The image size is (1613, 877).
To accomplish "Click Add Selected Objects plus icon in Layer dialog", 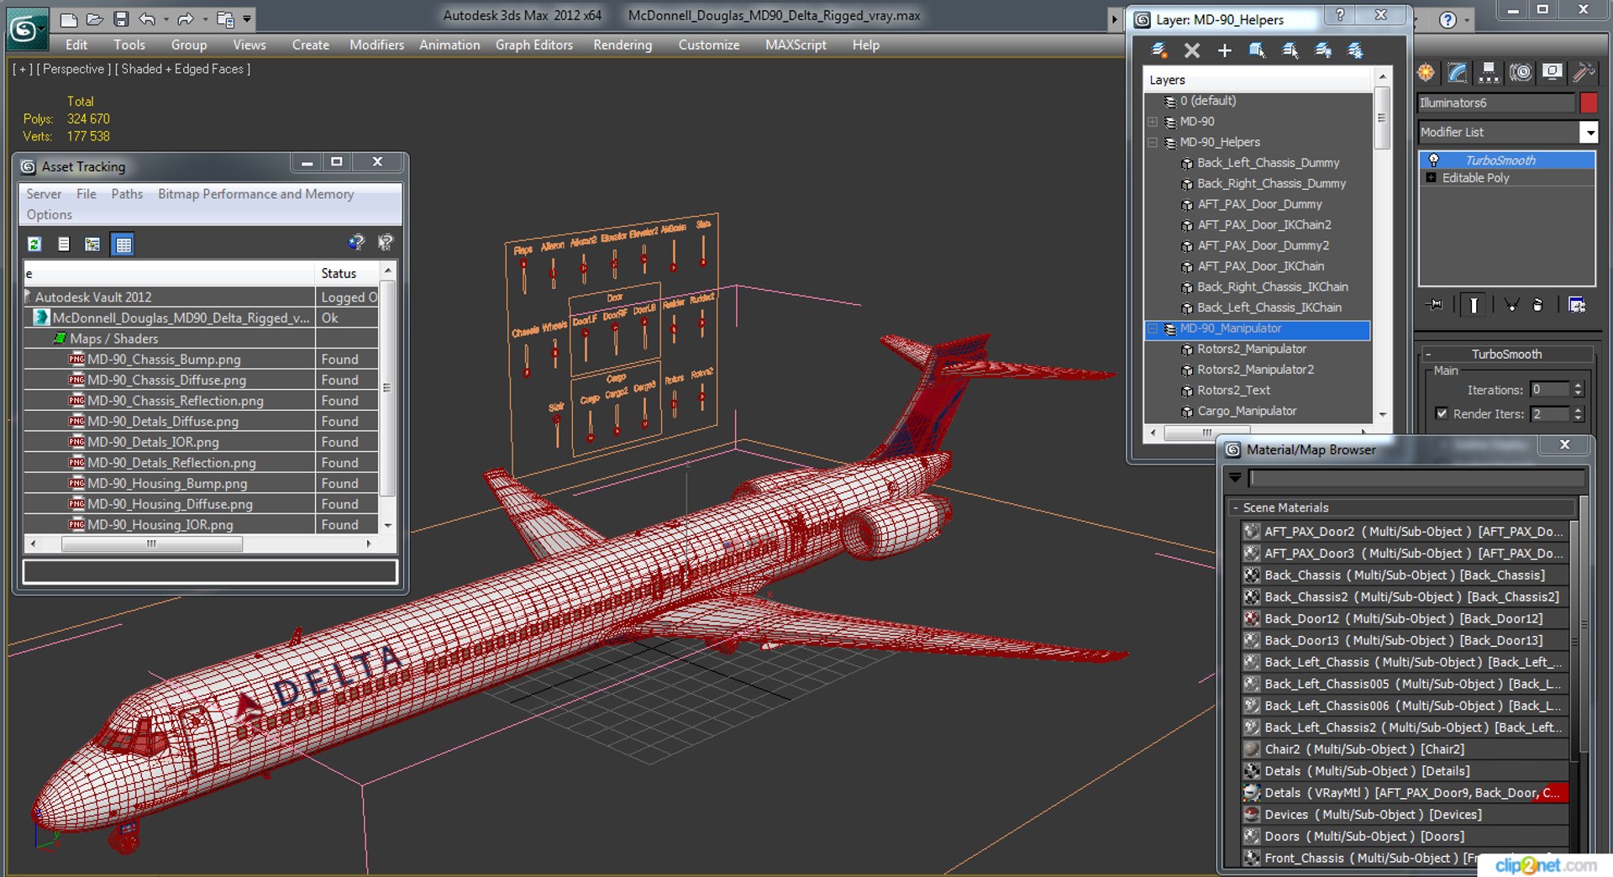I will tap(1225, 50).
